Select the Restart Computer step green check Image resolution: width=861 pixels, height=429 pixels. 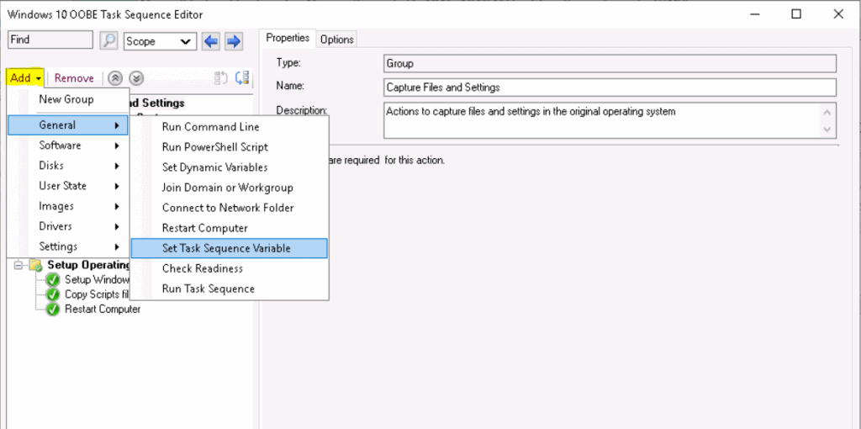(x=53, y=309)
